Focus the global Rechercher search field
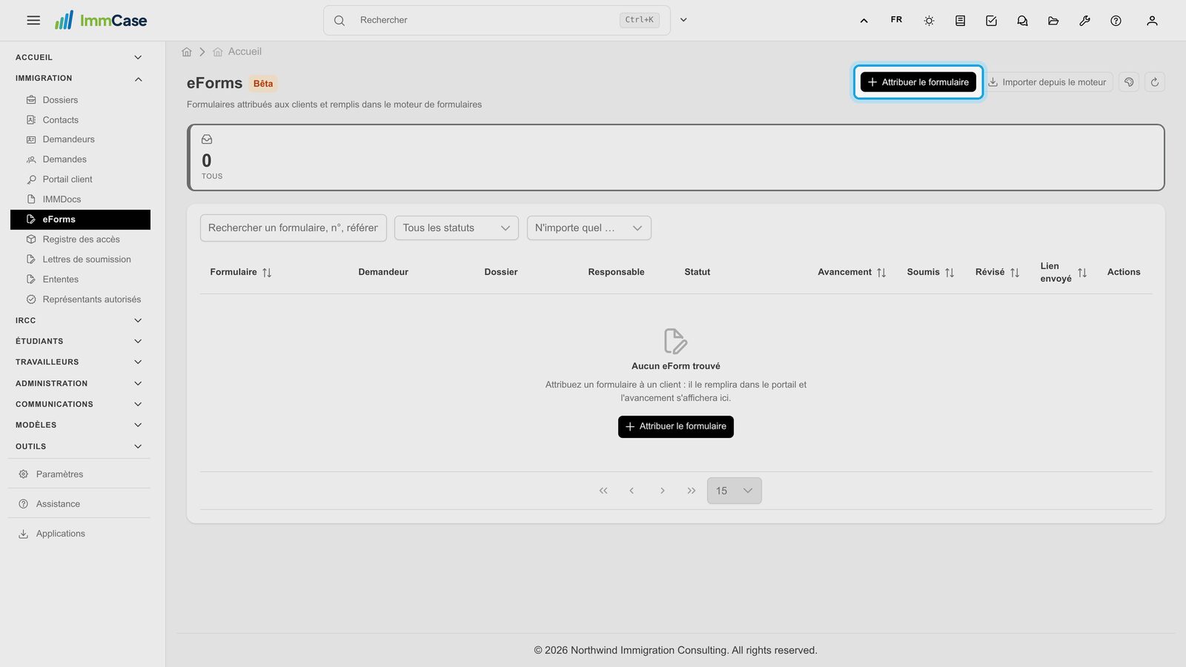This screenshot has height=667, width=1186. pos(497,21)
